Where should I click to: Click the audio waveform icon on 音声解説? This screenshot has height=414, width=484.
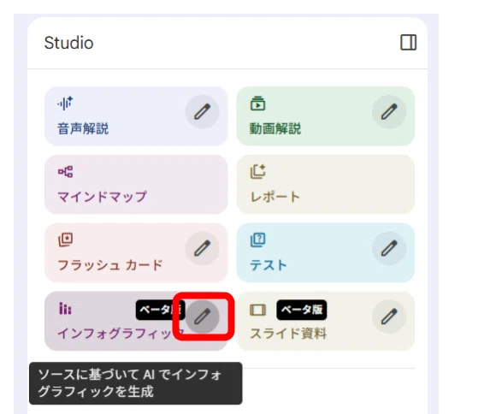65,103
